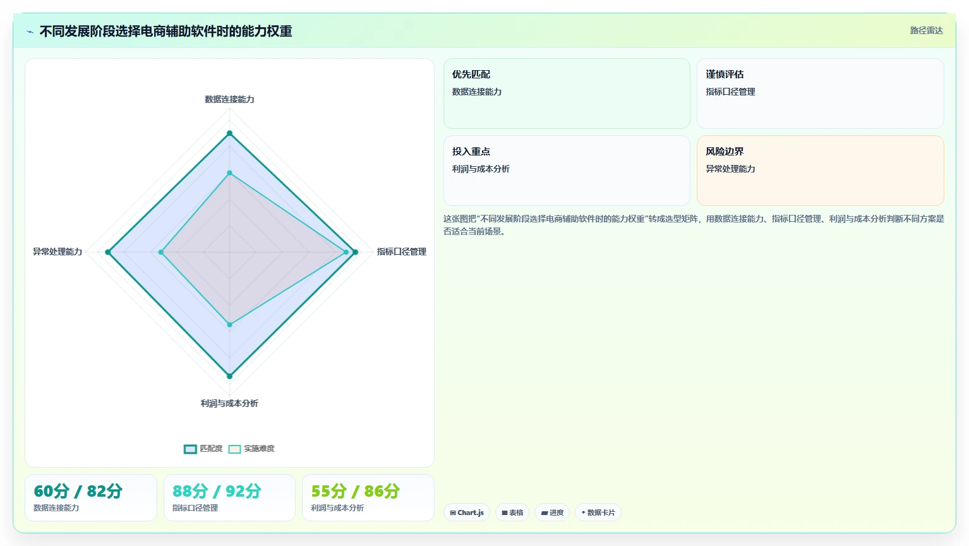
Task: Click the page title 不同发展阶段选择电商辅助软件时的能力权重
Action: point(166,32)
